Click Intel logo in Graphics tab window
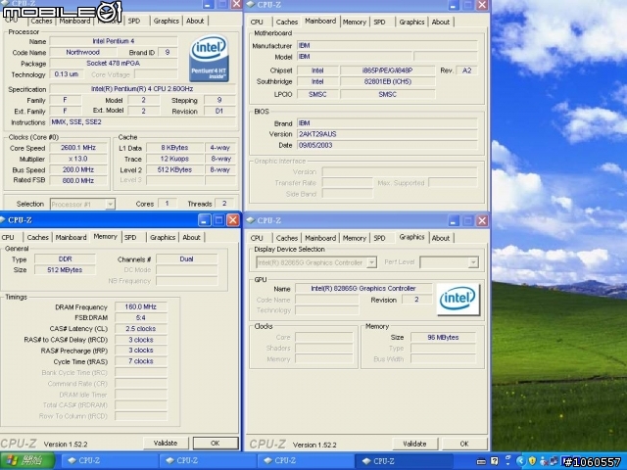The height and width of the screenshot is (470, 627). 458,300
